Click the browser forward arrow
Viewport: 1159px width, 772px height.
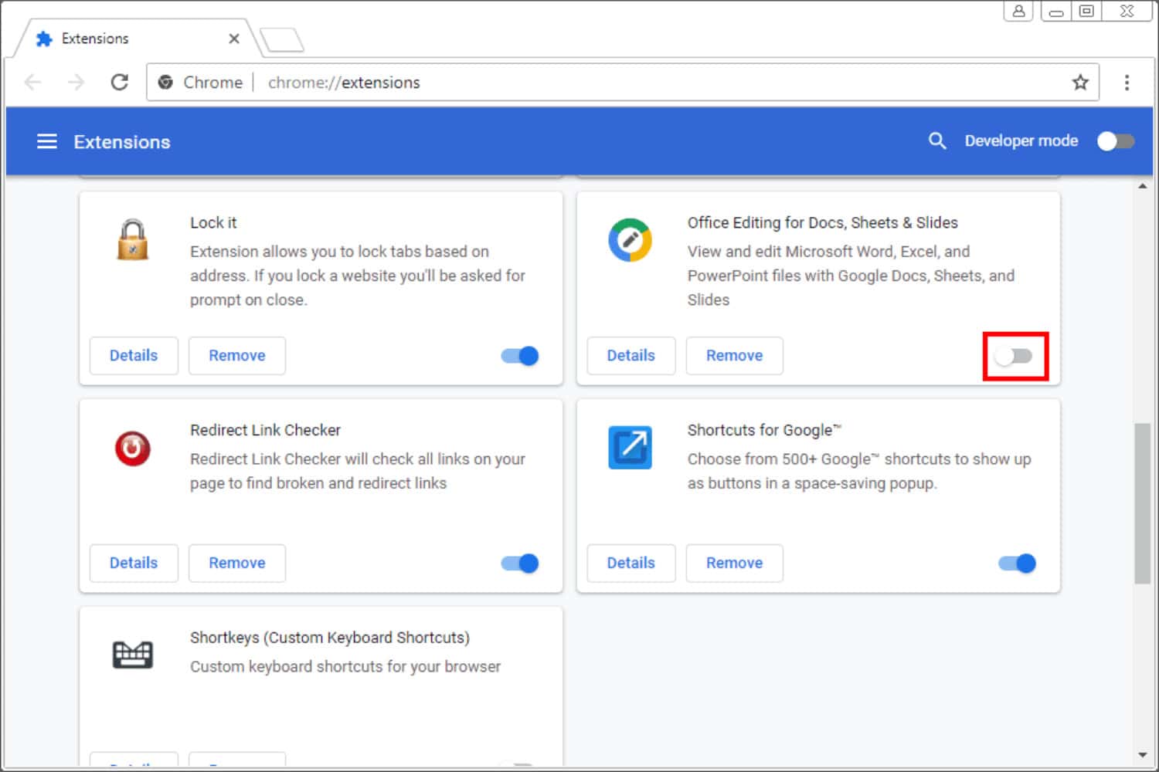pos(76,82)
